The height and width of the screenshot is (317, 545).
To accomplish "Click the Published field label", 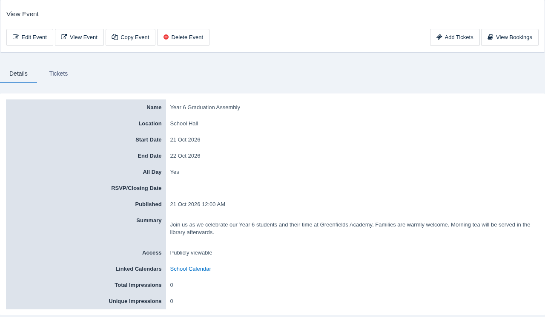I will pyautogui.click(x=149, y=204).
